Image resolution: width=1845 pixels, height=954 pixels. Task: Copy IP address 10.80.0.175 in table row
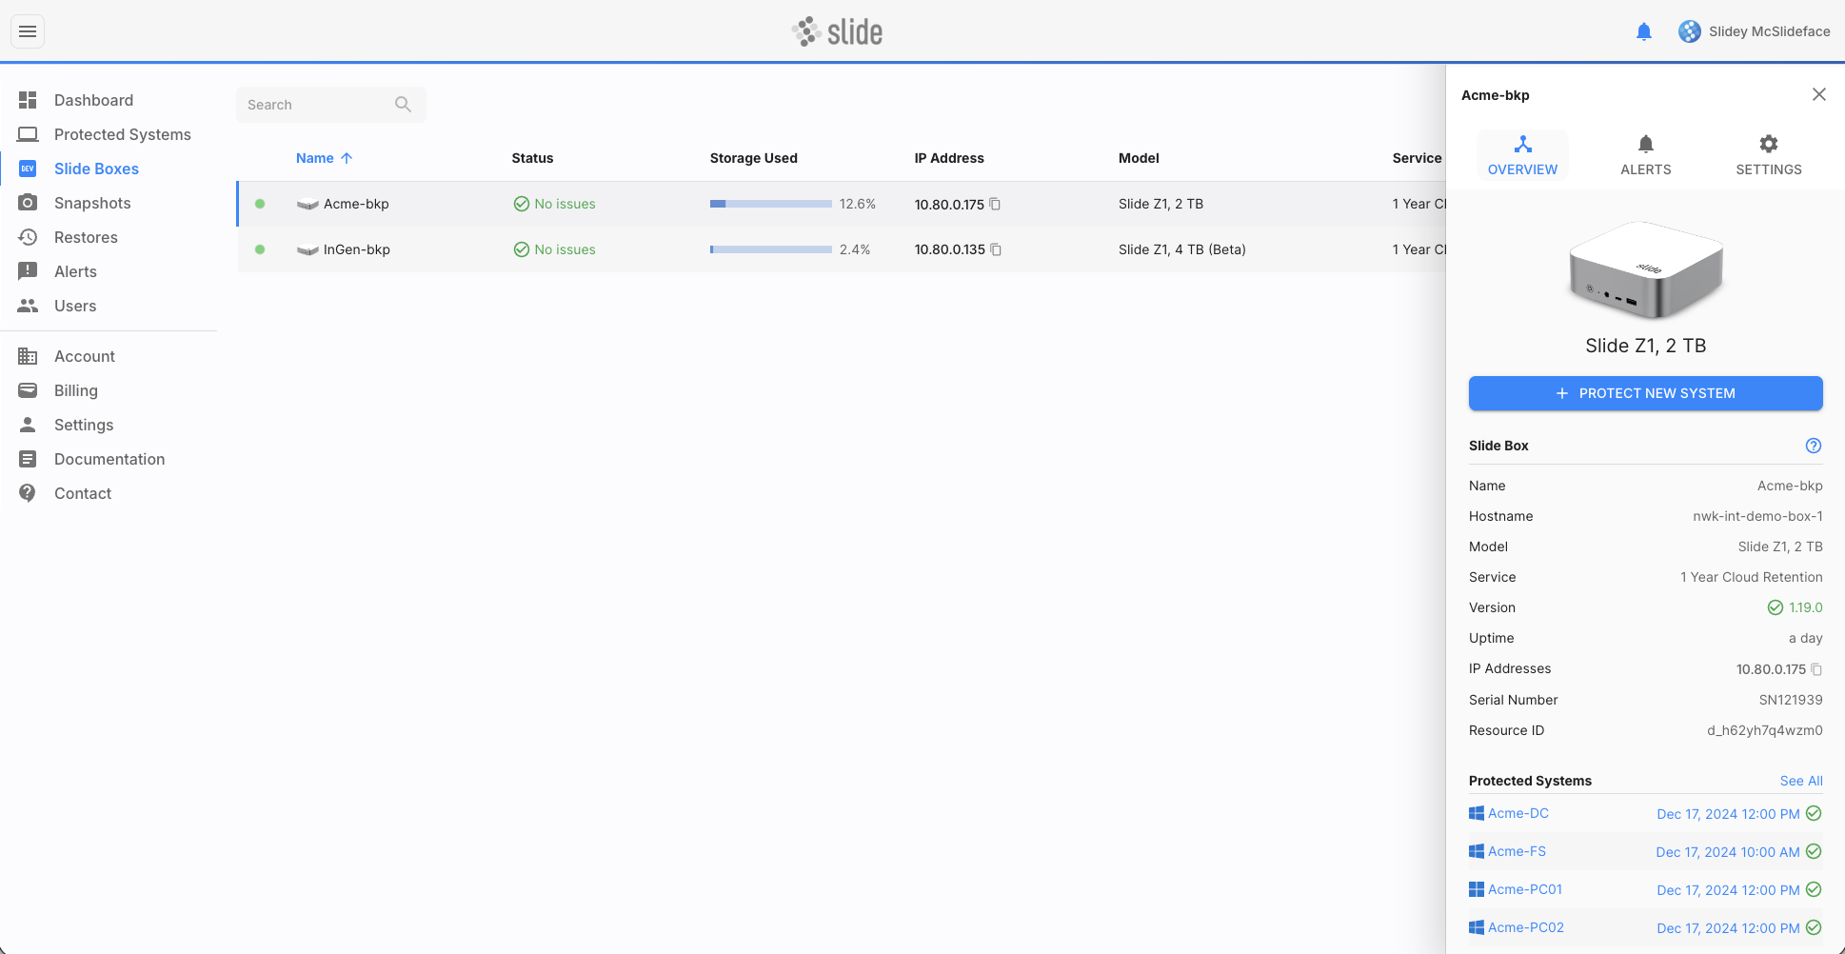(995, 204)
